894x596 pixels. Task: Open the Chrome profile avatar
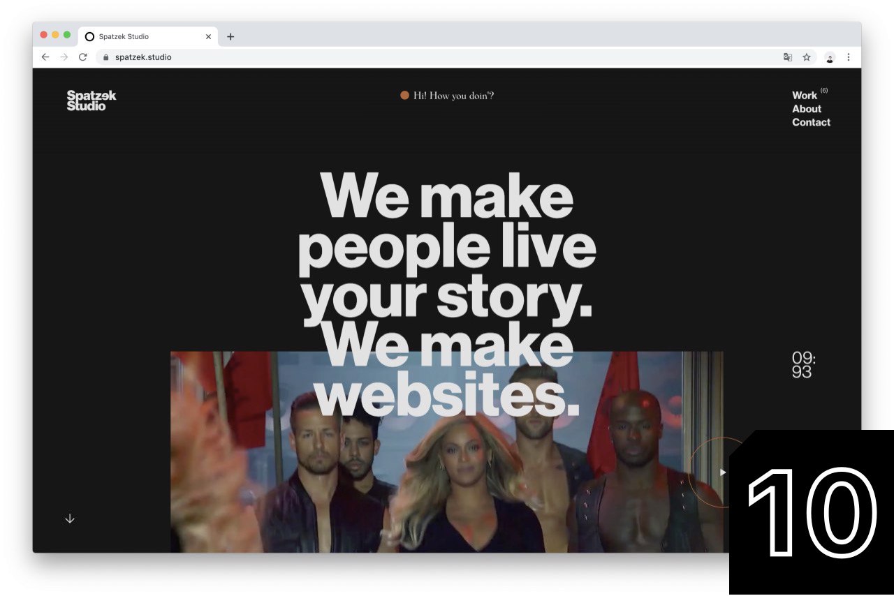[830, 57]
